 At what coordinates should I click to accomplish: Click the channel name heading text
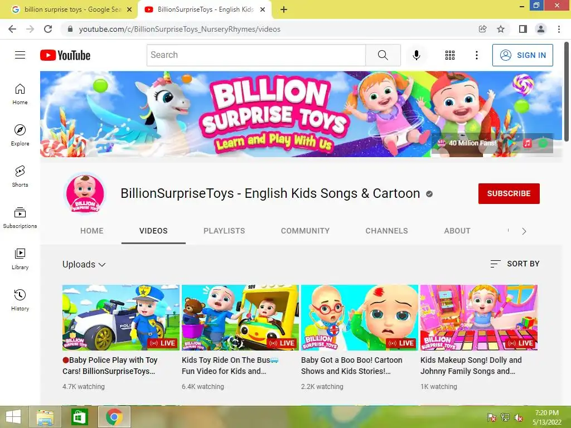[270, 193]
